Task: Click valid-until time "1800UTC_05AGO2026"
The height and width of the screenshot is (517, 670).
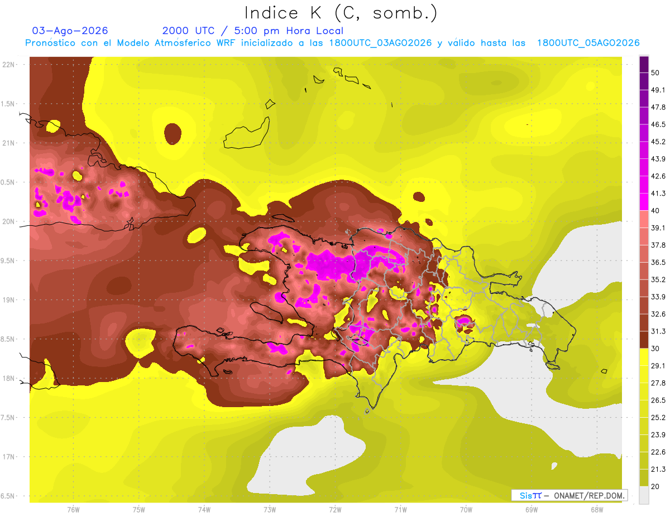Action: pyautogui.click(x=588, y=43)
